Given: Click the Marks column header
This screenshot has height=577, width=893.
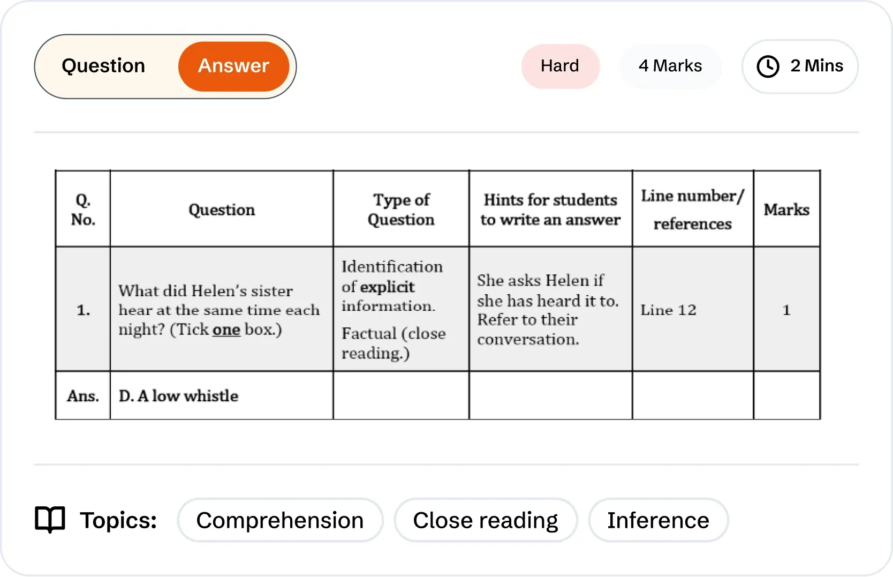Looking at the screenshot, I should tap(786, 209).
